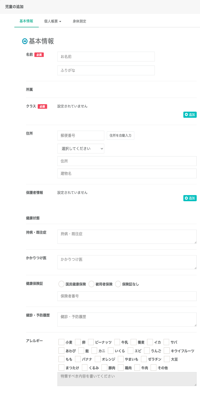
Task: Open the 選択してください prefecture dropdown
Action: click(x=81, y=148)
